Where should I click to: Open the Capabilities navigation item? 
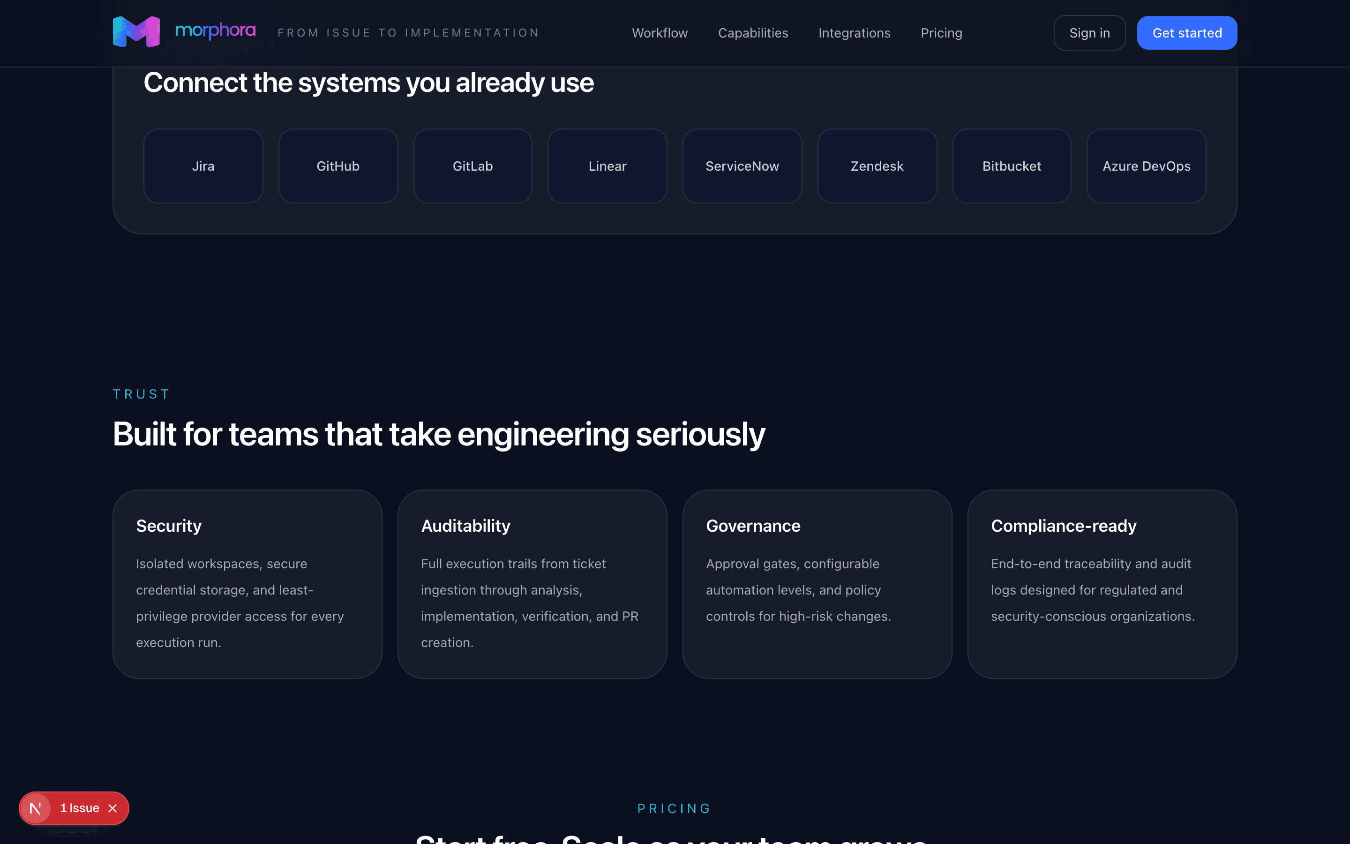click(753, 32)
